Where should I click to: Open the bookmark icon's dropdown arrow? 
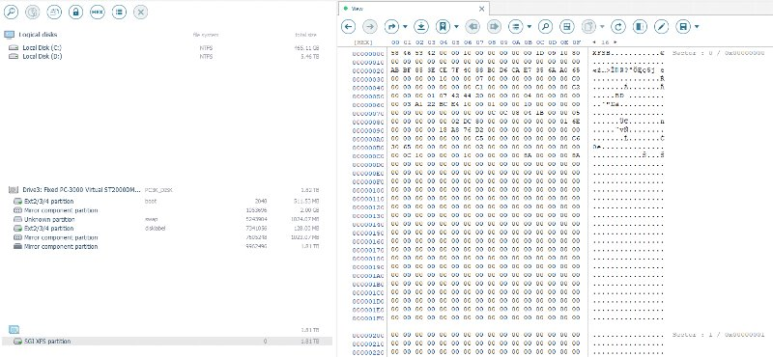tap(456, 26)
